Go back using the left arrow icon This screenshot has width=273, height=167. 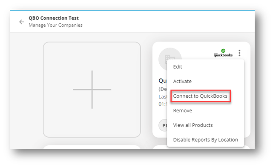coord(22,22)
